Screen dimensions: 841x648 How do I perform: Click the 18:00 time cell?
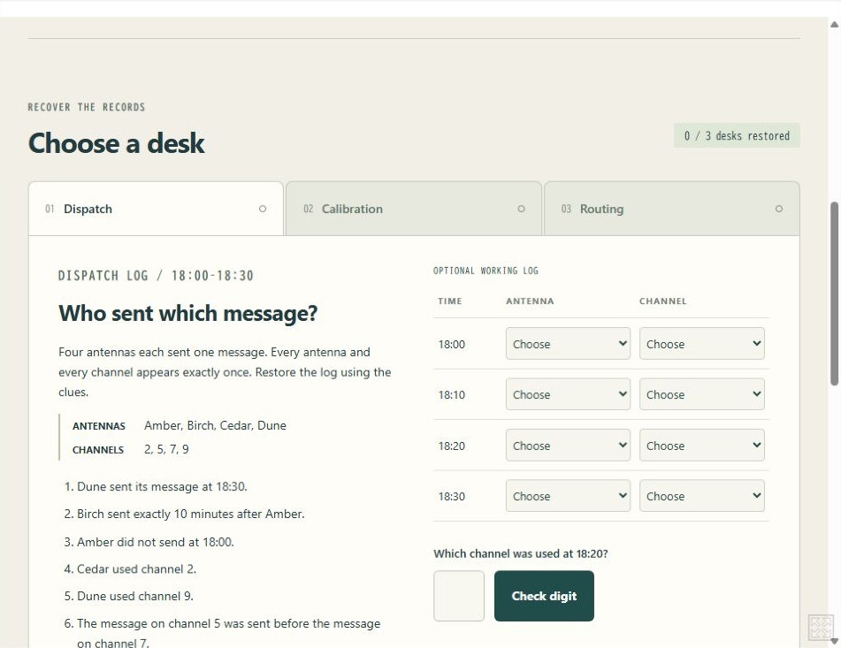(452, 344)
